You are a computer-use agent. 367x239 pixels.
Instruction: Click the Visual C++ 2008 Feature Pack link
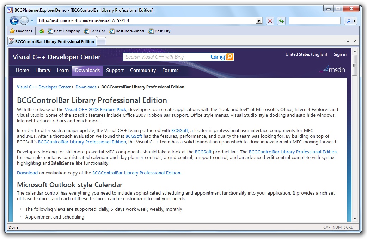95,110
